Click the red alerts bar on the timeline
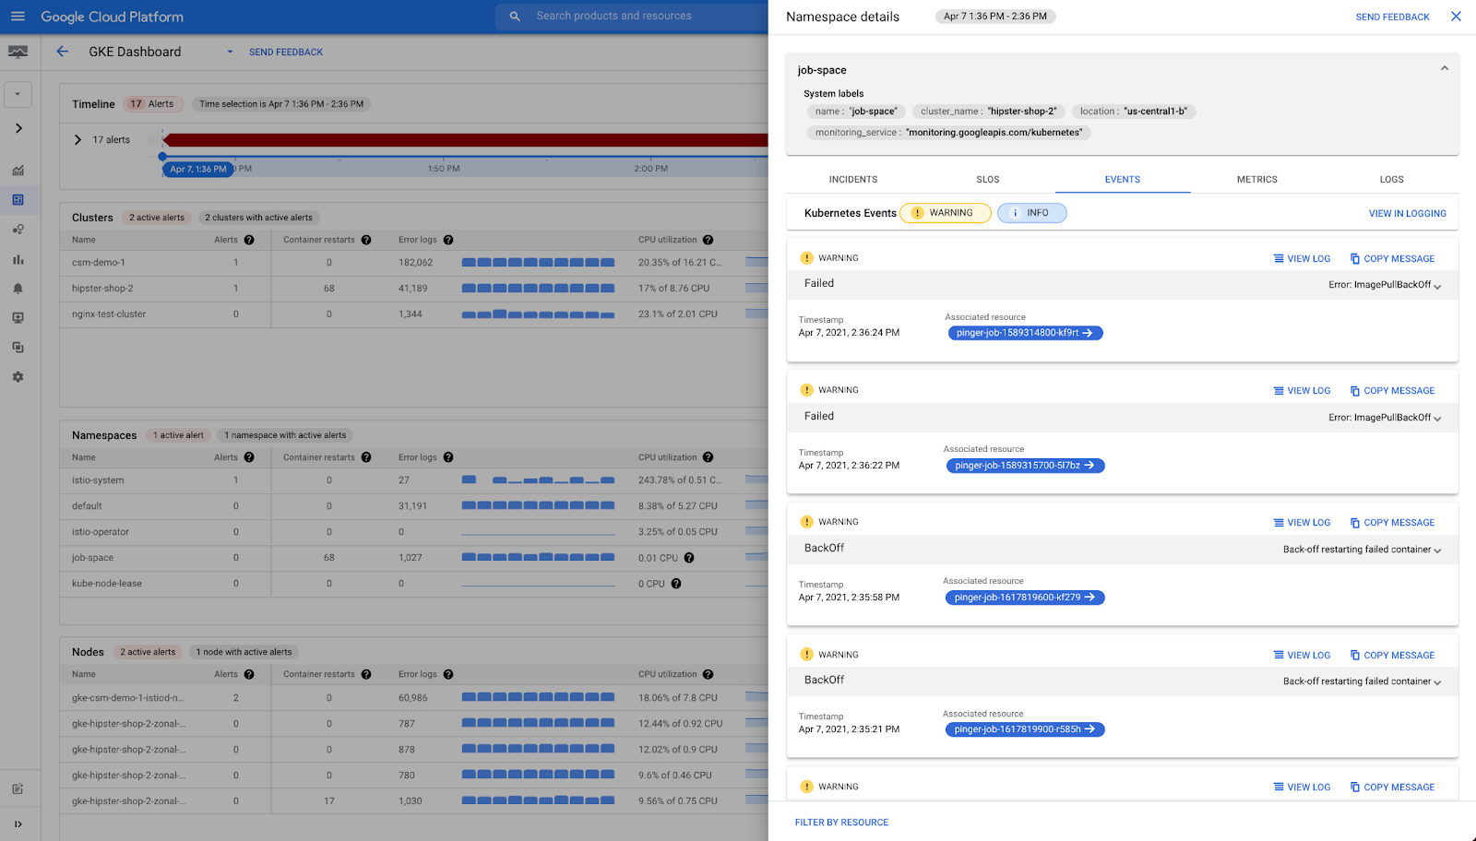Screen dimensions: 1476x841 (x=466, y=140)
